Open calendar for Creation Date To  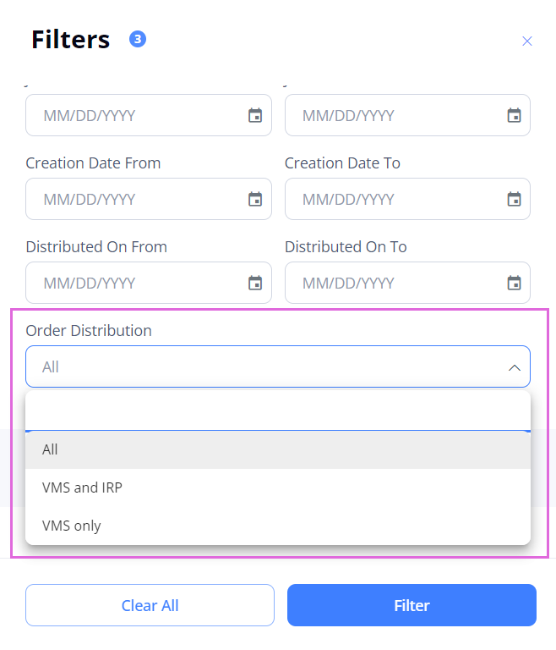(x=514, y=199)
